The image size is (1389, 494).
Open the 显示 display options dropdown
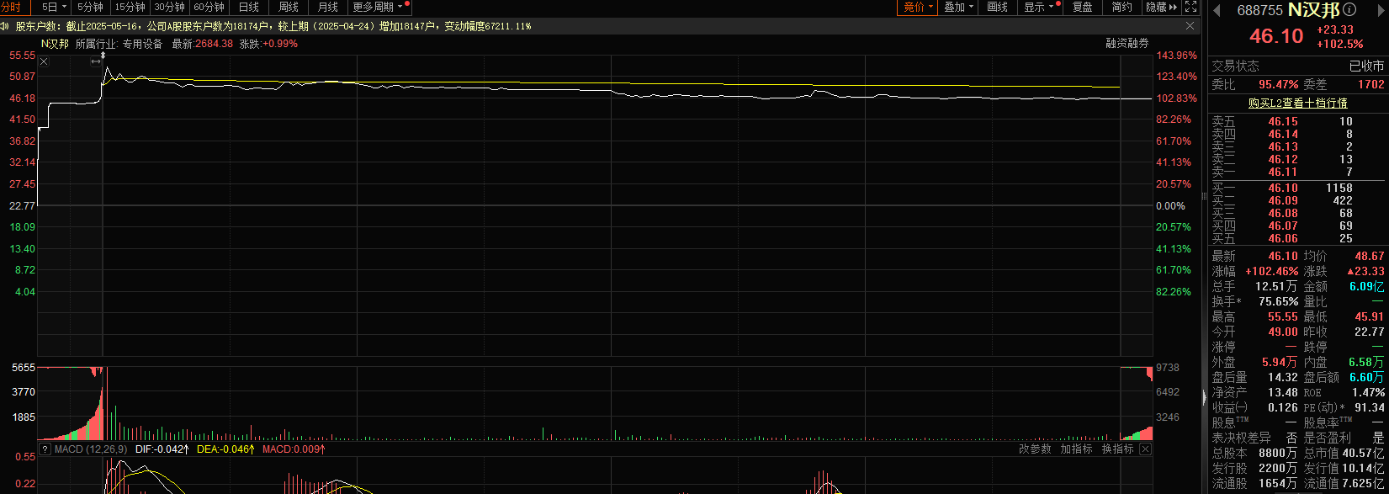coord(1038,7)
